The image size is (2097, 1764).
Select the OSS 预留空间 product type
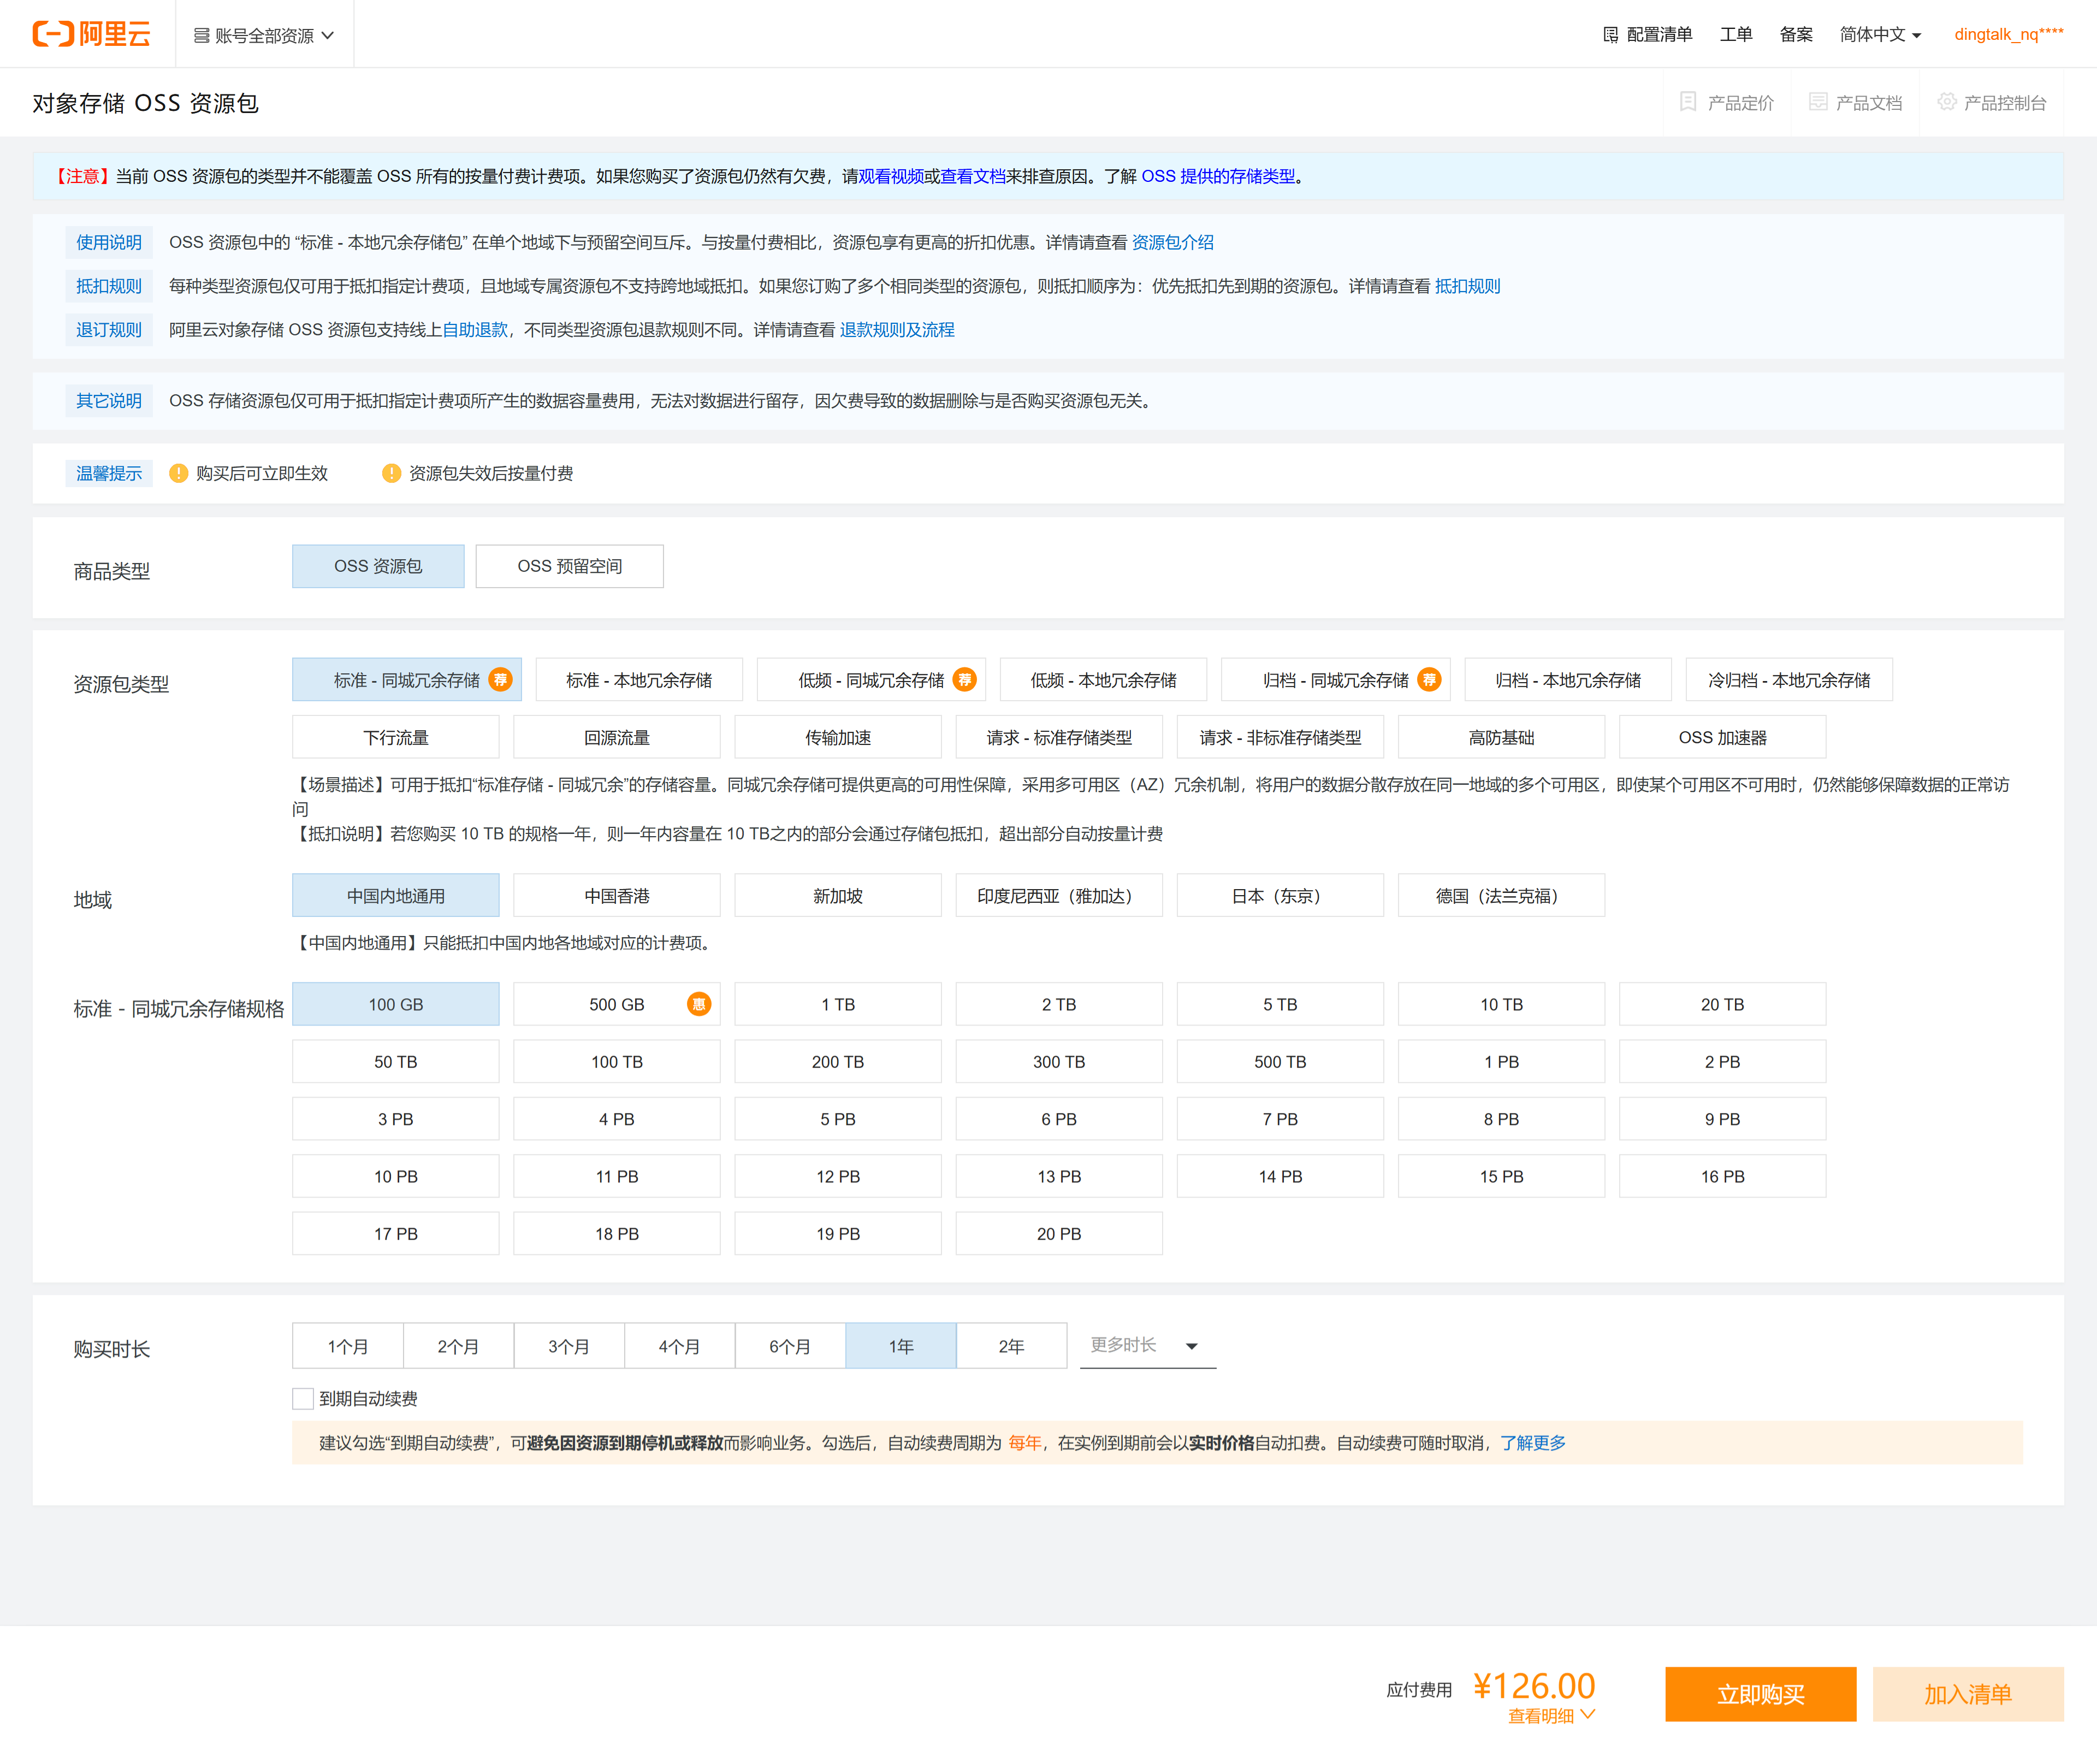pos(570,566)
